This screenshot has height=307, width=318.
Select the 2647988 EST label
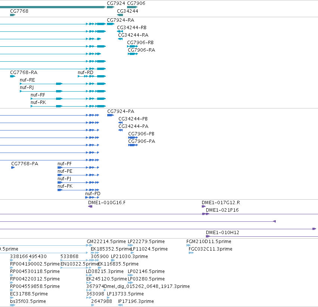pos(101,302)
